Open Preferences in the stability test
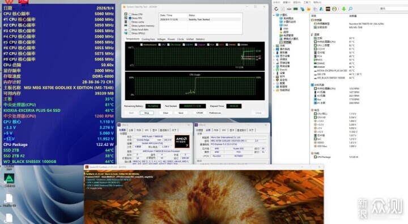This screenshot has height=224, width=408. pos(215,113)
